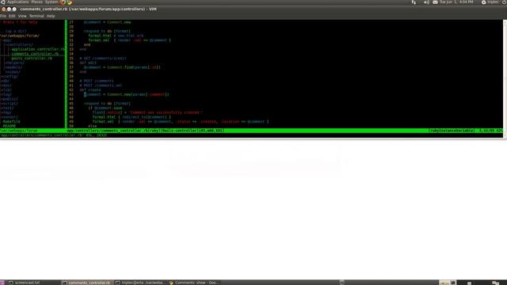Click the rubyInstanceVariable status text
507x285 pixels.
point(452,131)
